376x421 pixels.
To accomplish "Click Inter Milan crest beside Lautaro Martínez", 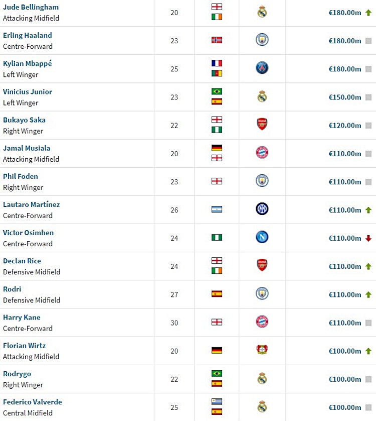I will [262, 209].
